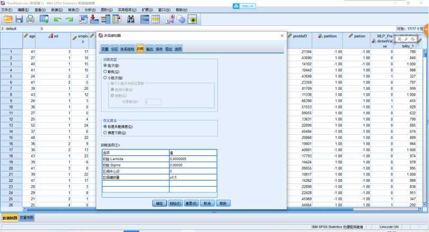The width and height of the screenshot is (429, 232).
Task: Click the 取消 button in the dialog
Action: pyautogui.click(x=207, y=203)
